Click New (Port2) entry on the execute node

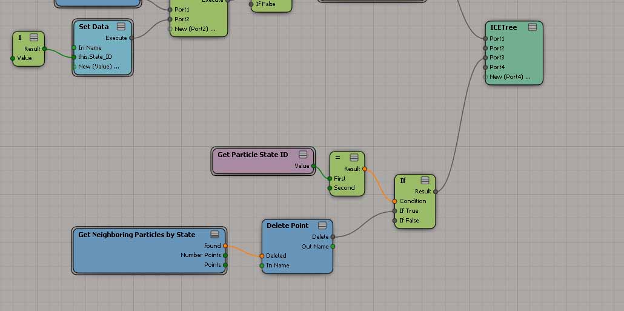coord(194,29)
